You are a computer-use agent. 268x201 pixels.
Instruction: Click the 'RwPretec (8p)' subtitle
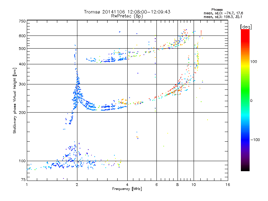pos(127,16)
